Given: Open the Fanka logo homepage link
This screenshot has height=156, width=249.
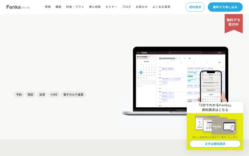Looking at the screenshot, I should 18,7.
